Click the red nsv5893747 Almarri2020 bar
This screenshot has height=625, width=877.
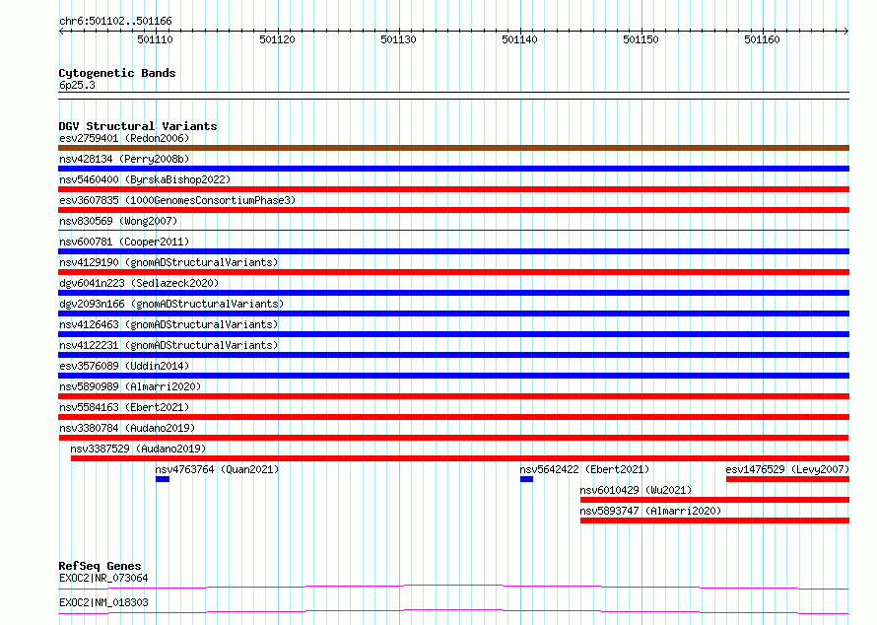point(714,521)
